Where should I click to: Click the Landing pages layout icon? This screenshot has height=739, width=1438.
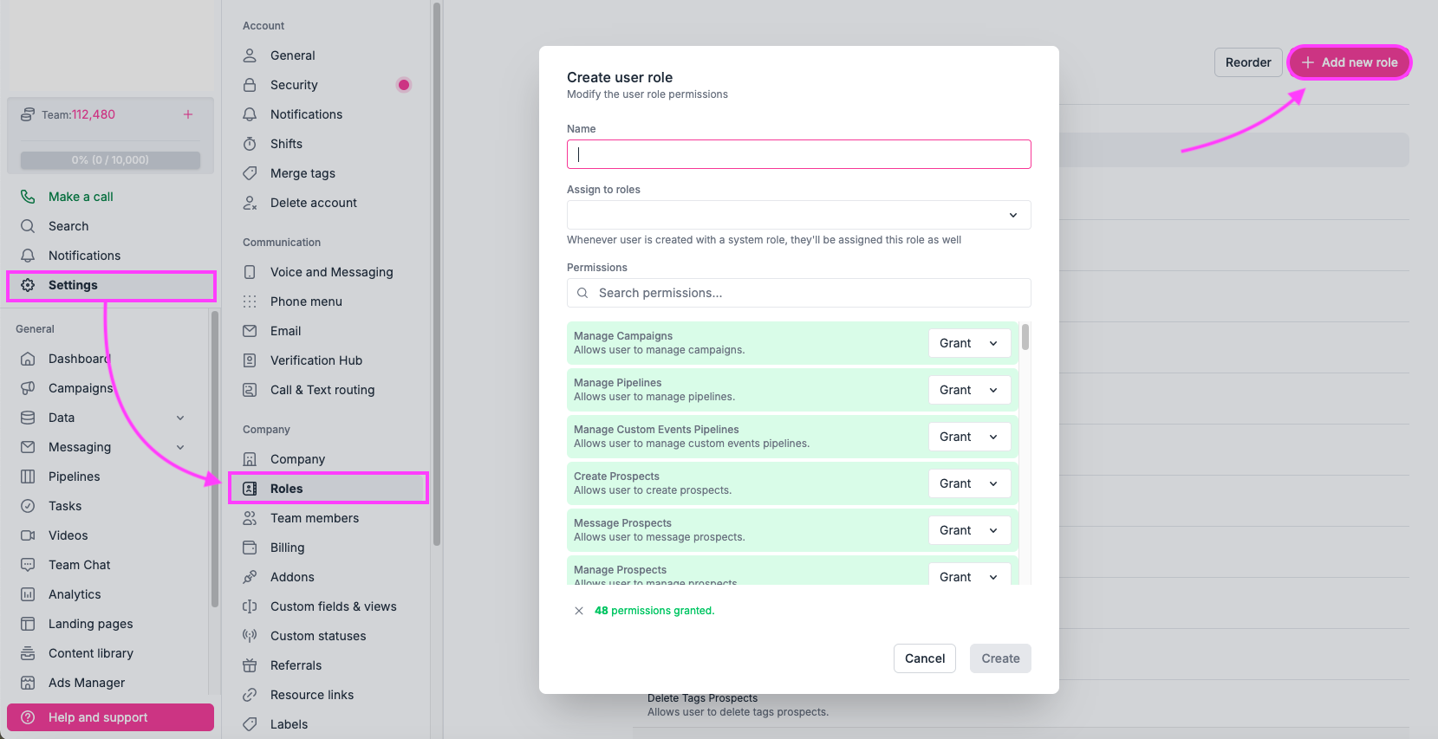28,624
